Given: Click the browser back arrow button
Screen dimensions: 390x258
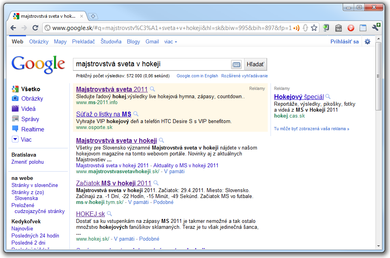Looking at the screenshot, I should pos(13,28).
